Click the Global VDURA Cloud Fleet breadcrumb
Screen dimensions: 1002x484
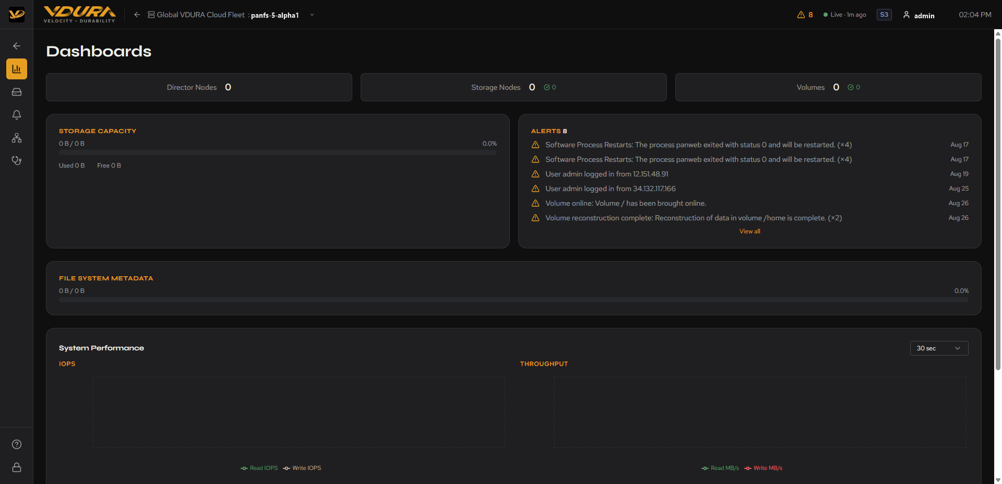coord(196,15)
